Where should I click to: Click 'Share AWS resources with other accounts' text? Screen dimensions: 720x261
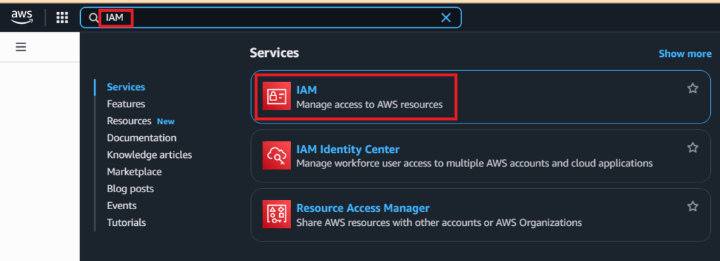coord(439,223)
